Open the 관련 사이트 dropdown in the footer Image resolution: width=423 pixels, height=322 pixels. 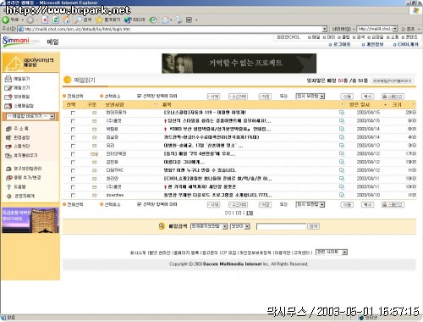[x=332, y=252]
